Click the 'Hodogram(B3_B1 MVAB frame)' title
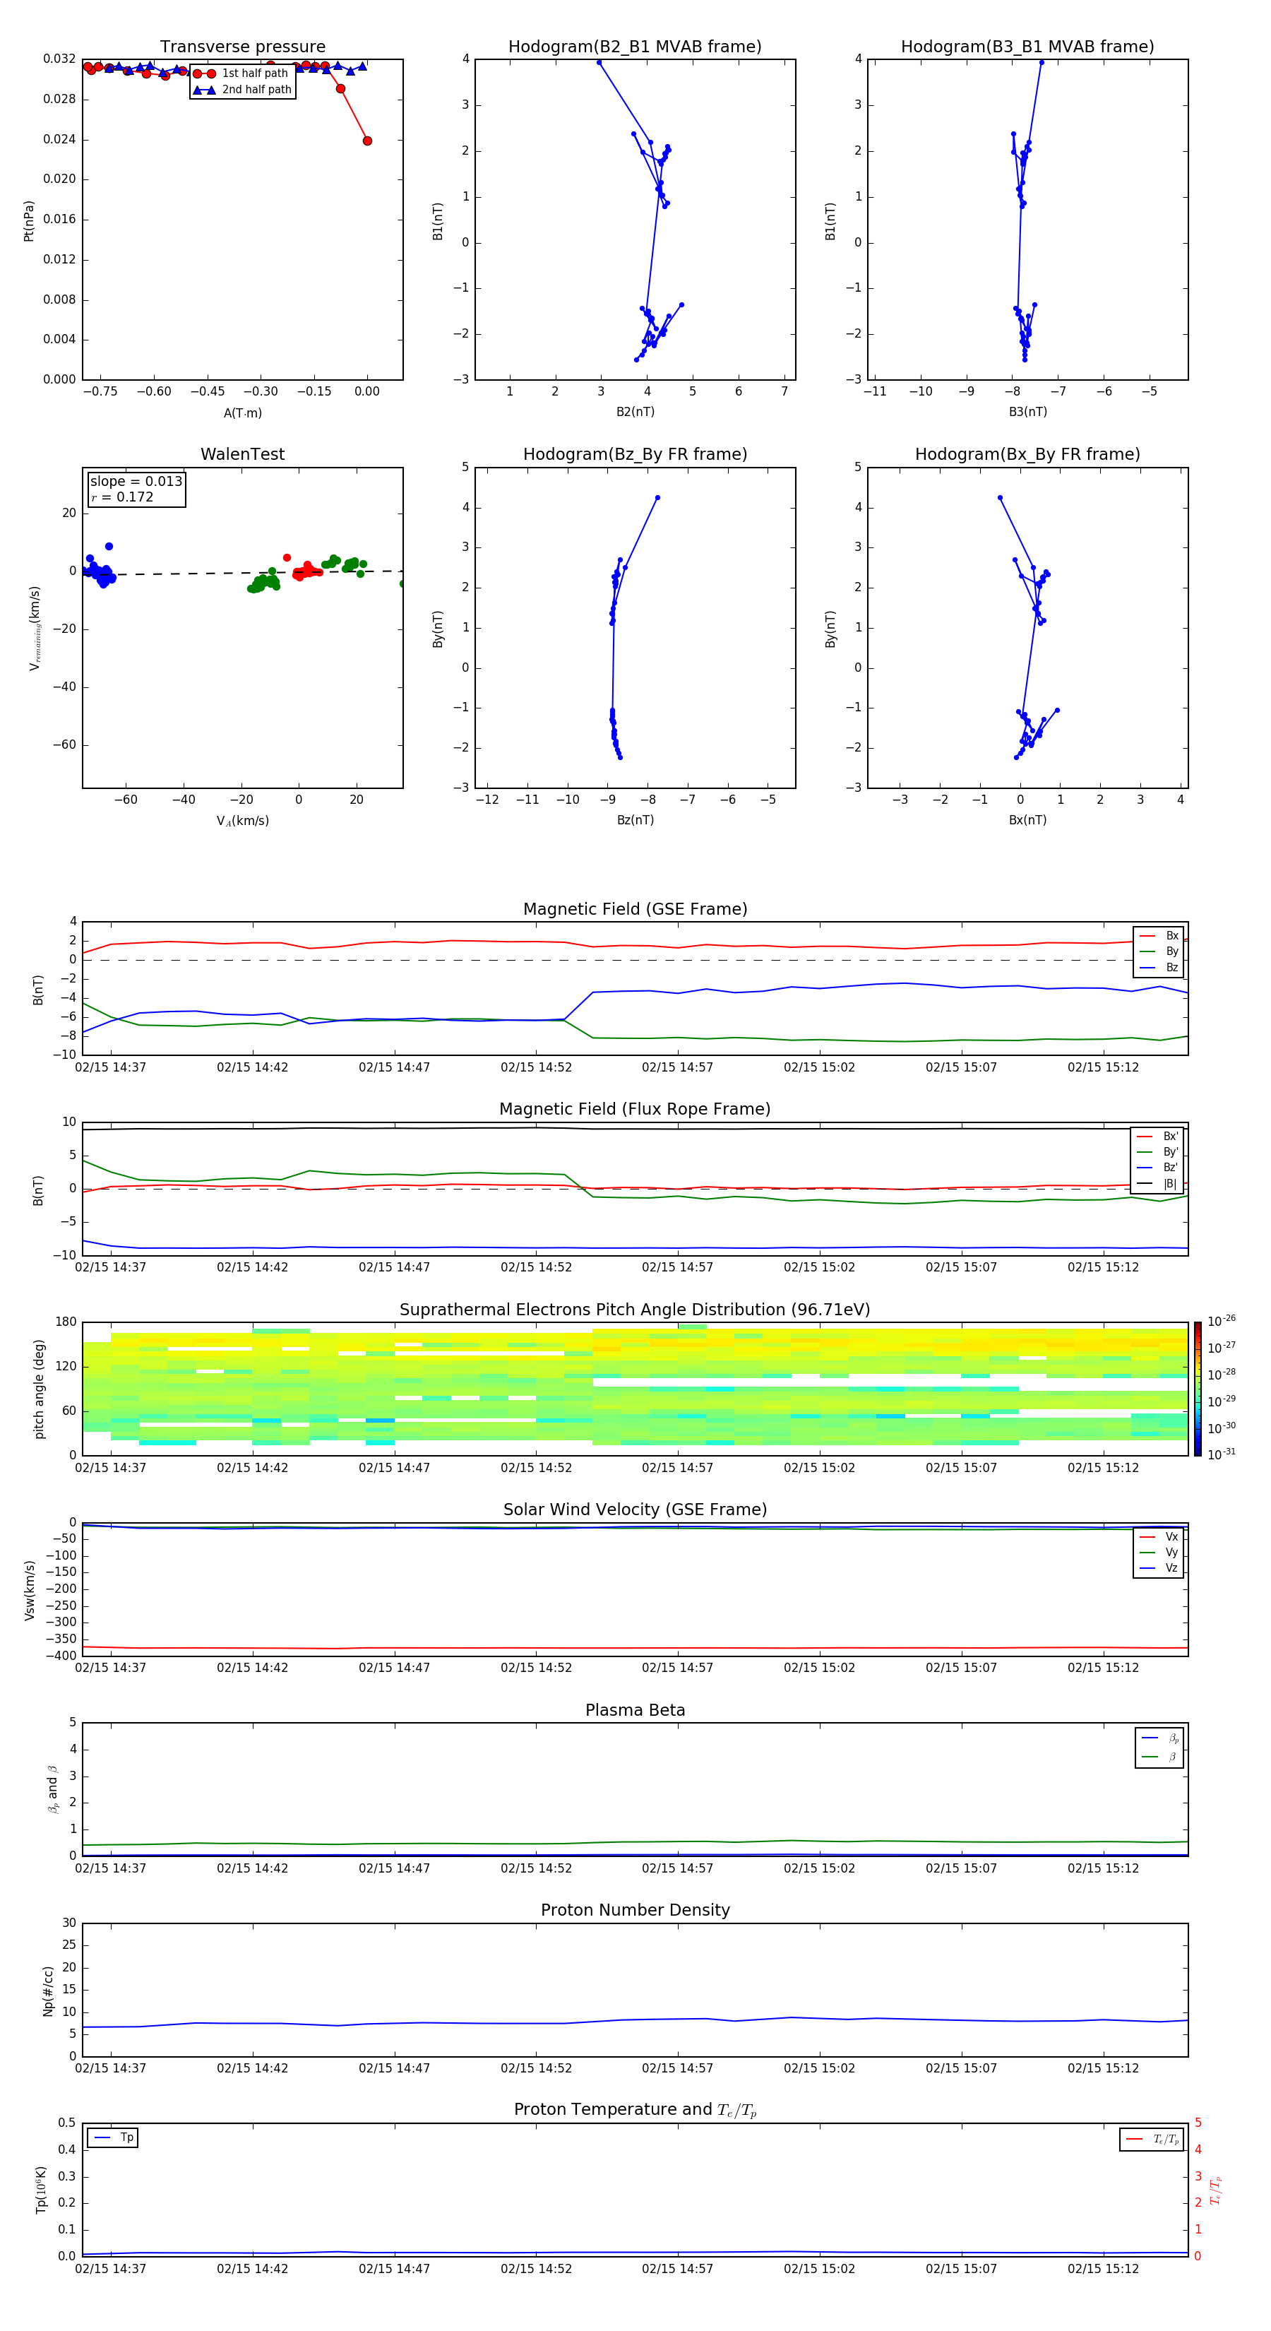 tap(1027, 47)
